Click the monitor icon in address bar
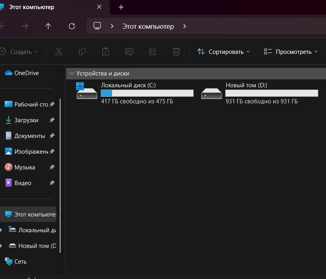 coord(97,26)
